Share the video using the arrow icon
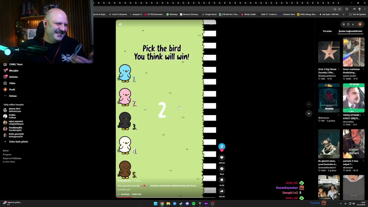The width and height of the screenshot is (368, 207). pos(222,191)
